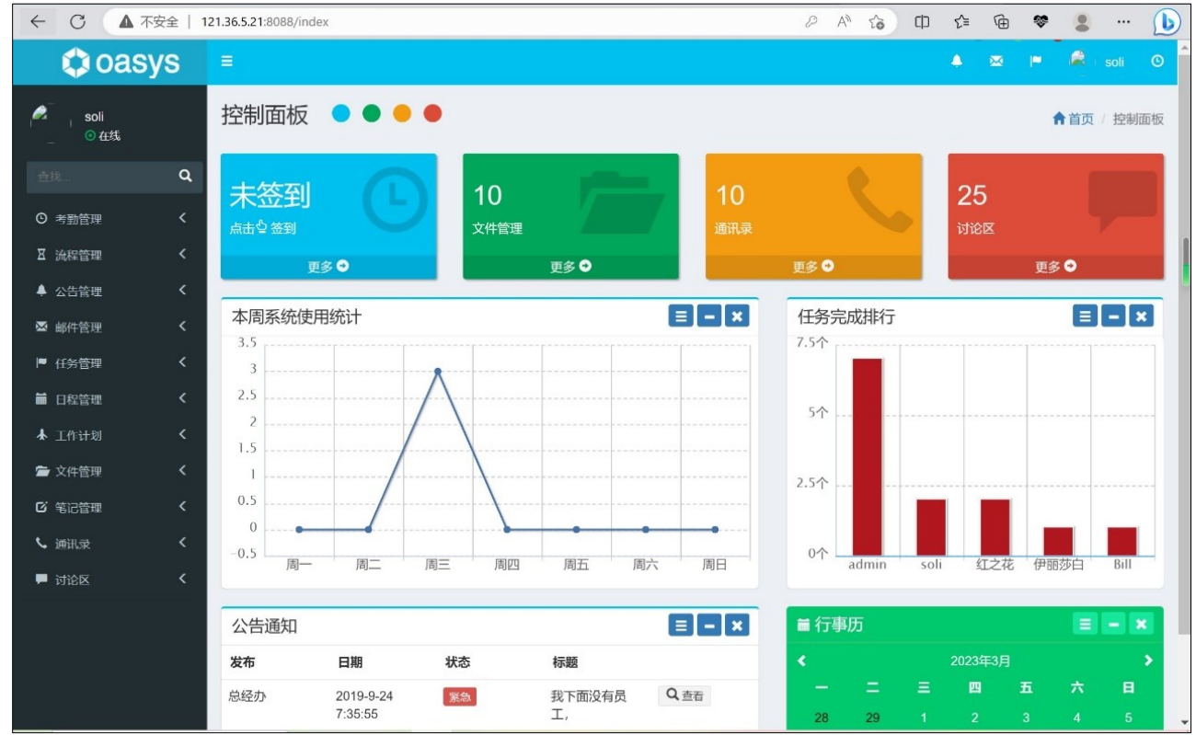Toggle the sidebar hamburger menu

click(227, 62)
